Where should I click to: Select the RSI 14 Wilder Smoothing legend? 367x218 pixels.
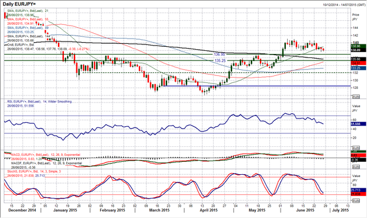tap(39, 102)
